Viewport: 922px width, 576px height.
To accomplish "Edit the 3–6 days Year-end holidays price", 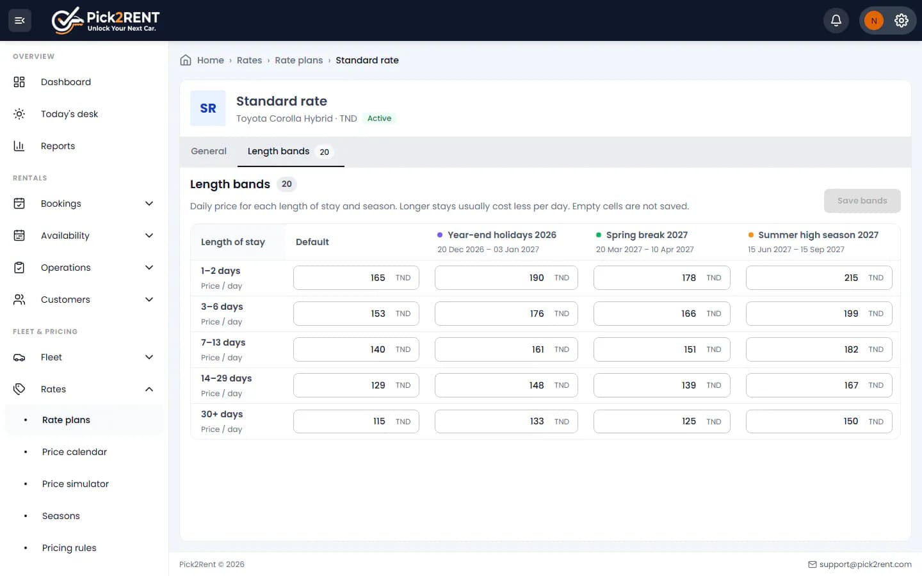I will [x=506, y=314].
